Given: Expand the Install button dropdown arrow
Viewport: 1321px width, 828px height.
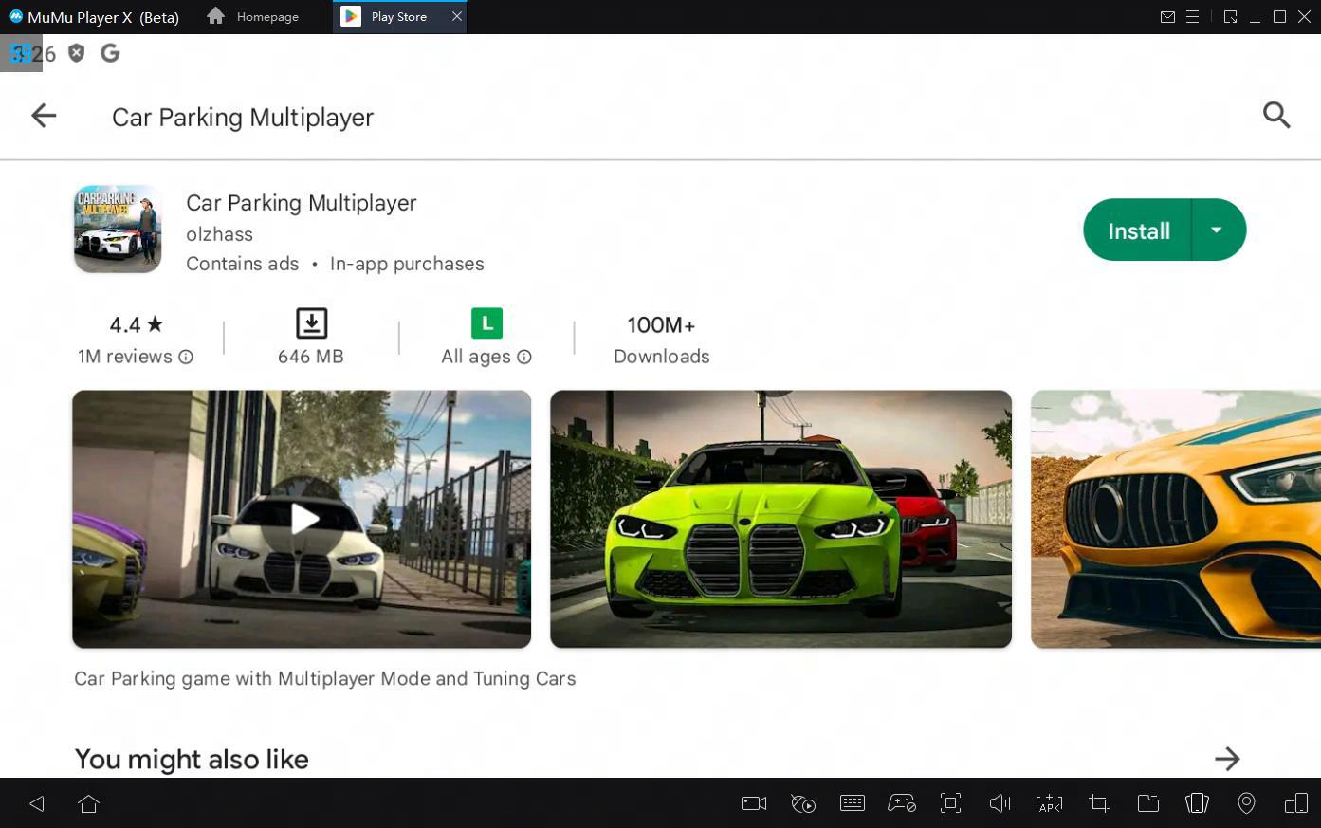Looking at the screenshot, I should click(x=1217, y=230).
